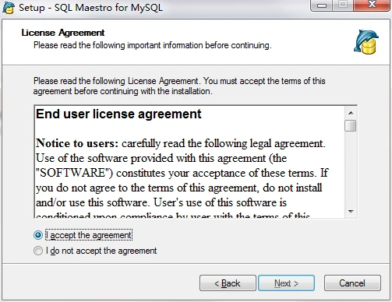
Task: Click the "I do not accept the agreement" label
Action: pos(101,251)
